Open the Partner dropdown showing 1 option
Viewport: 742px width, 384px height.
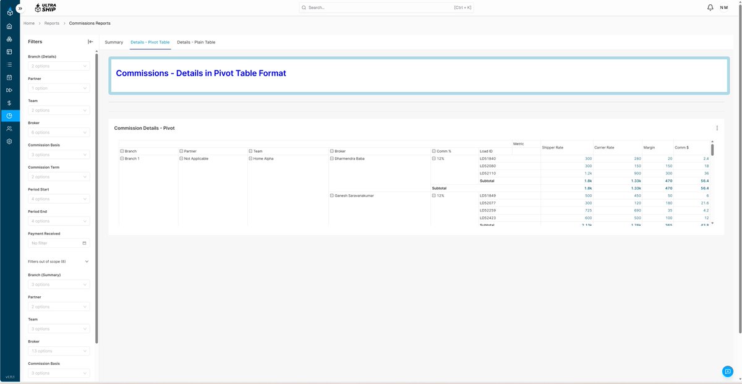(x=59, y=88)
